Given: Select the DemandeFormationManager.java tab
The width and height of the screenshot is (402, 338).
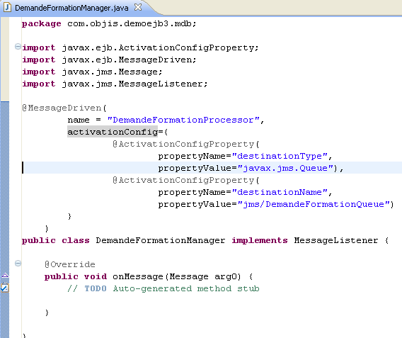Looking at the screenshot, I should [71, 8].
